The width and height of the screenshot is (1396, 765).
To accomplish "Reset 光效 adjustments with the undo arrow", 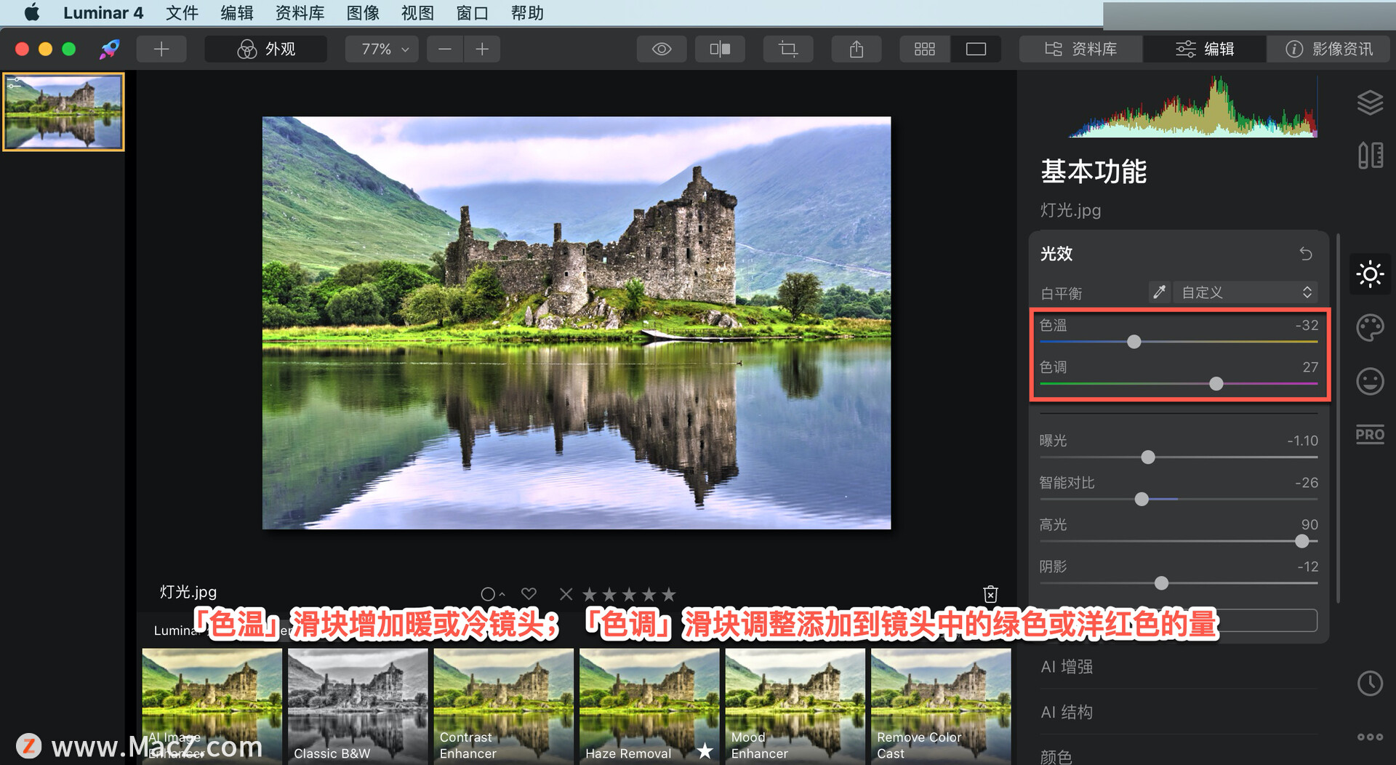I will 1305,254.
